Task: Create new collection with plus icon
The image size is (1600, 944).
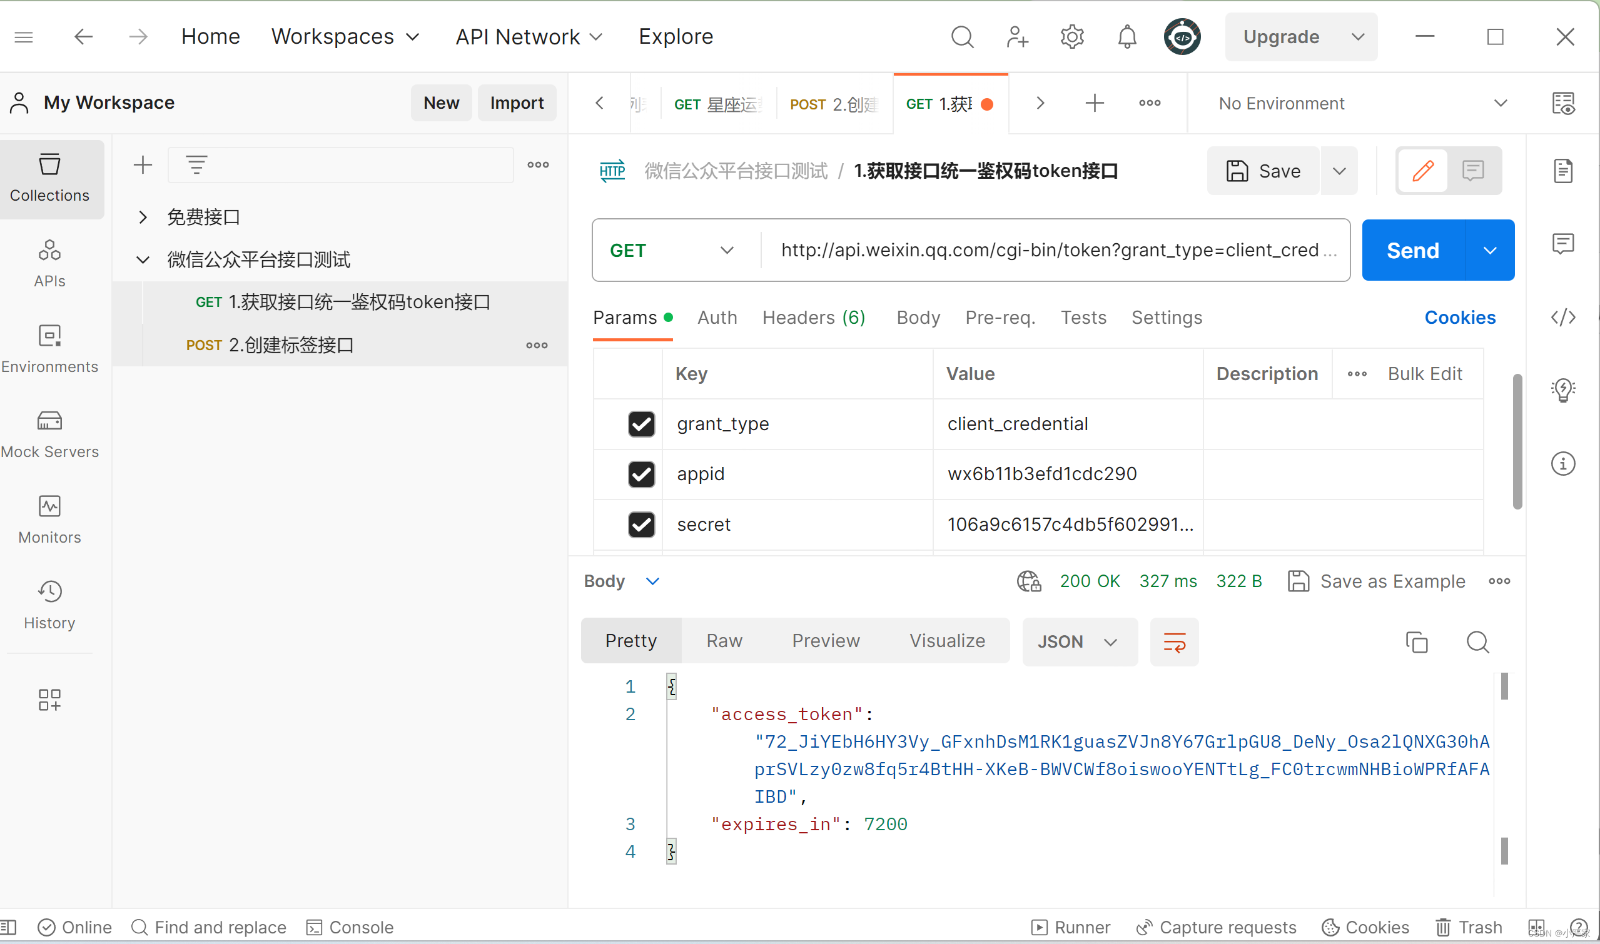Action: click(x=143, y=165)
